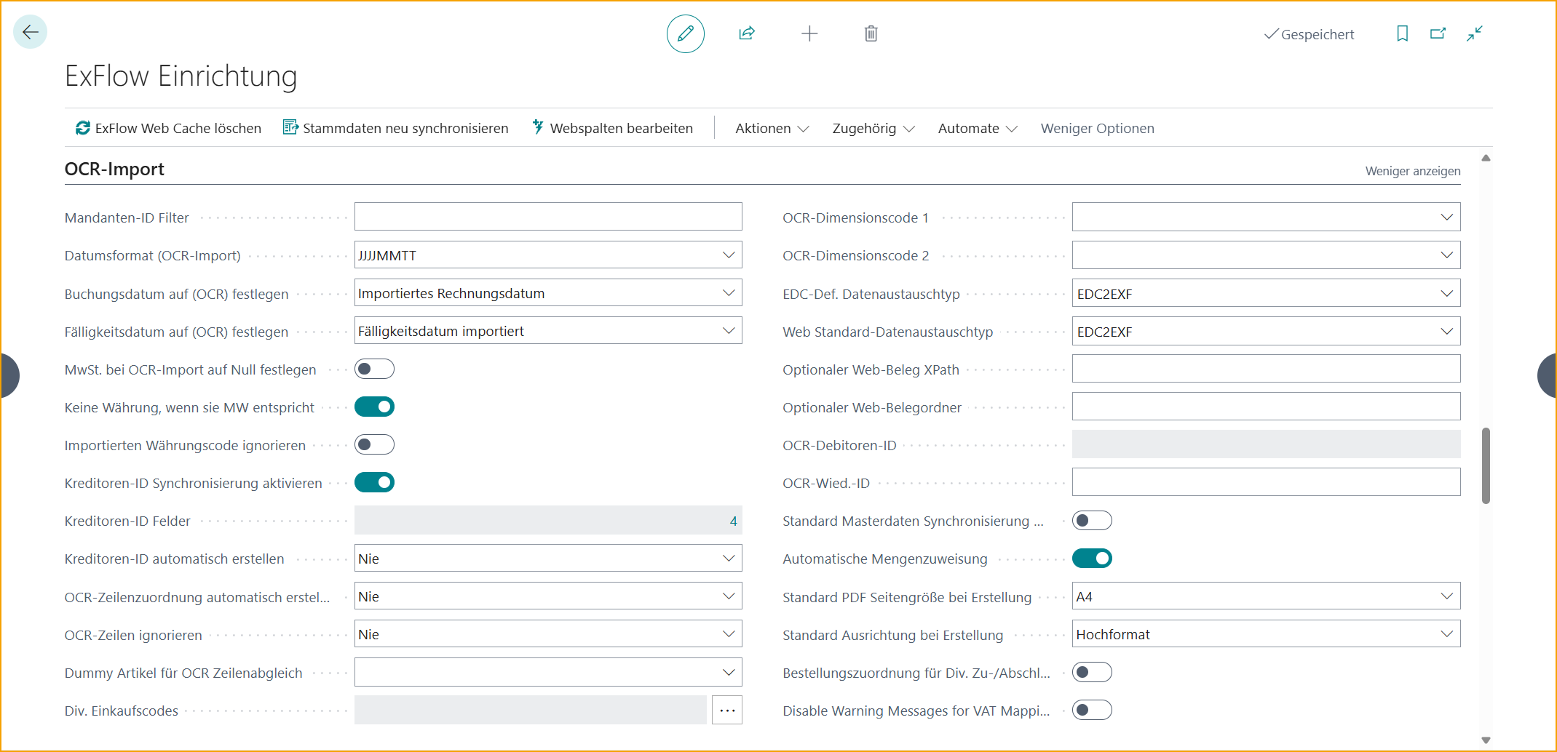Collapse page with shrink arrows icon
The width and height of the screenshot is (1557, 752).
[x=1475, y=33]
